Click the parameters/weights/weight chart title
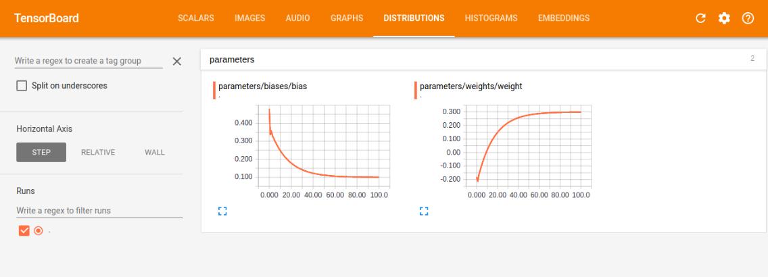 coord(471,86)
